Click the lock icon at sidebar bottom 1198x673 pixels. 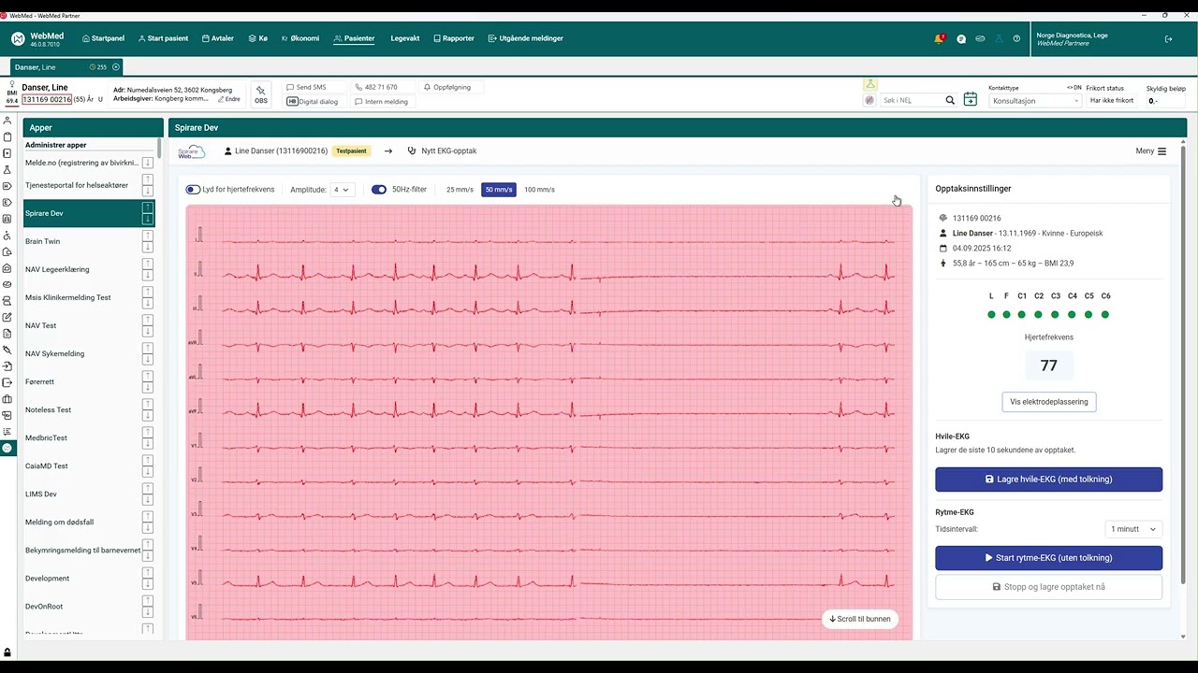(7, 652)
